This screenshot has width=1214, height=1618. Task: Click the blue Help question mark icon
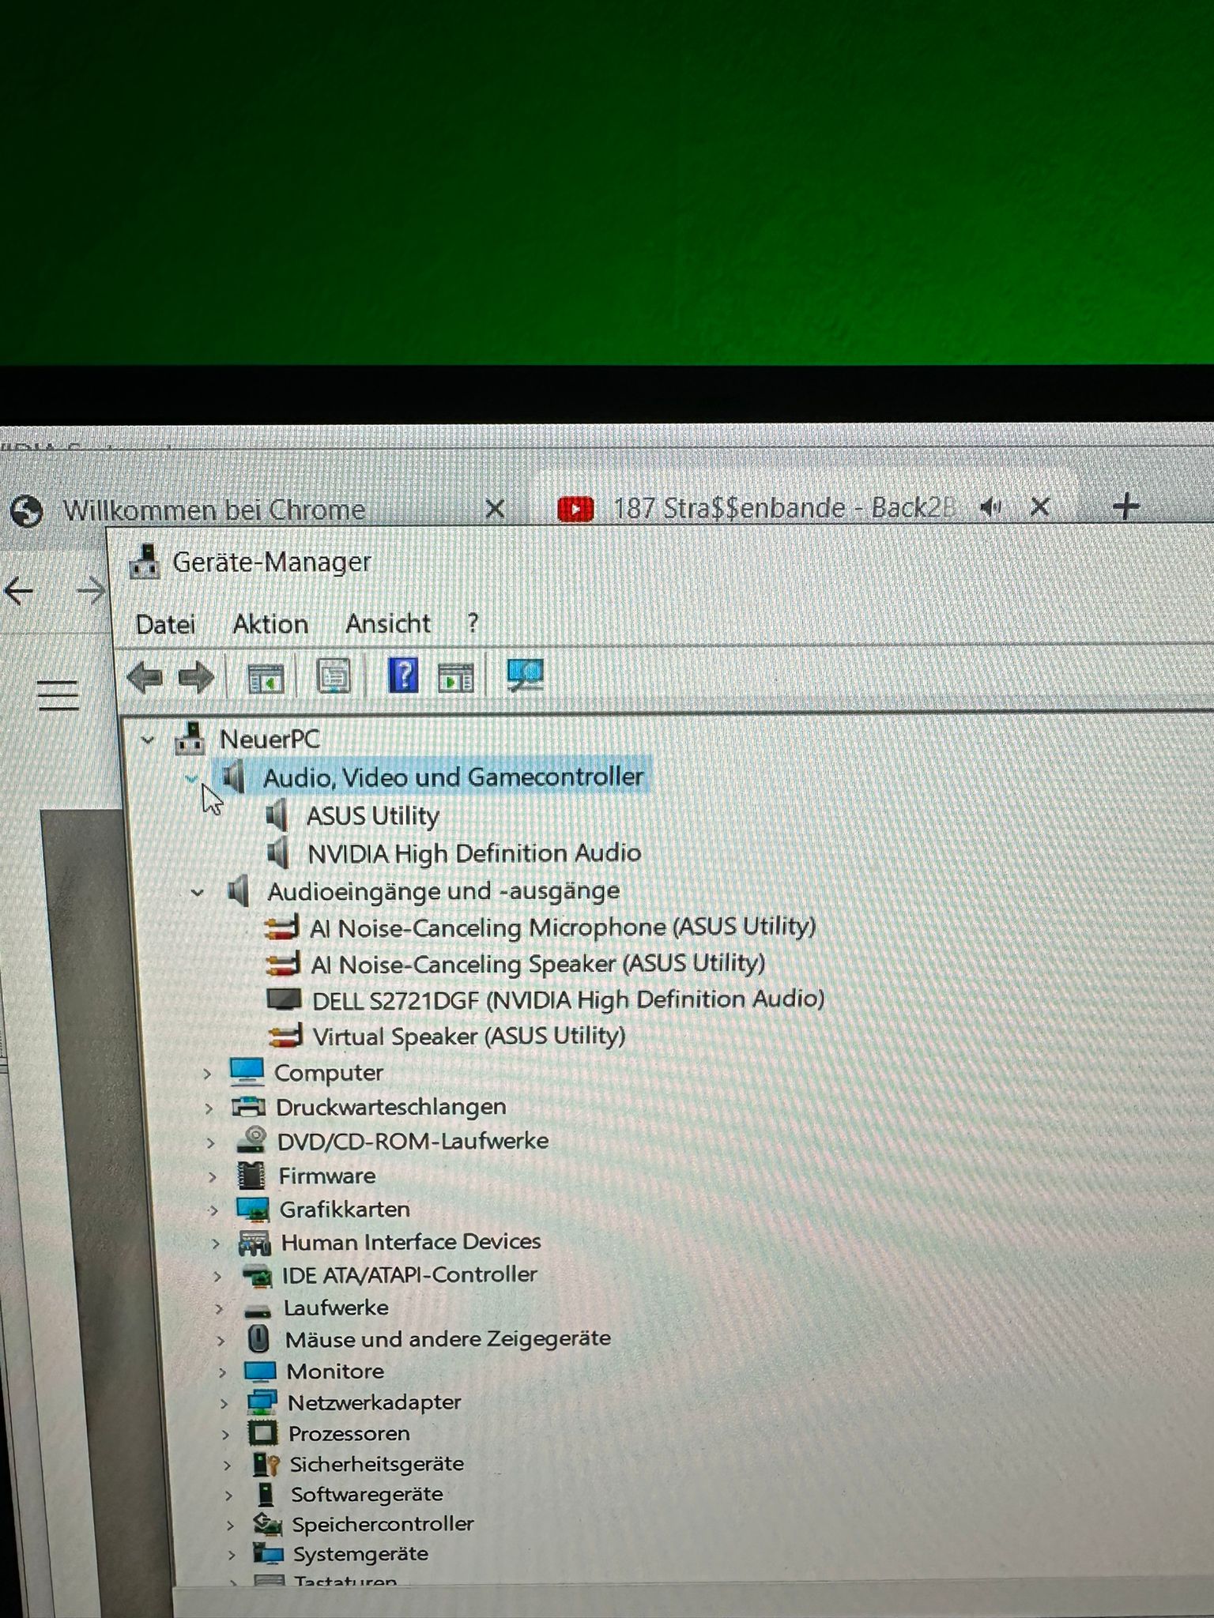coord(403,675)
